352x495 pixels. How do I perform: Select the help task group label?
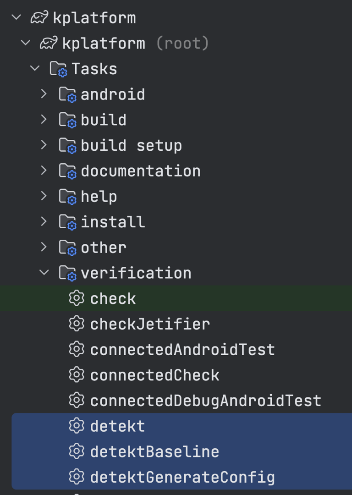click(x=99, y=197)
